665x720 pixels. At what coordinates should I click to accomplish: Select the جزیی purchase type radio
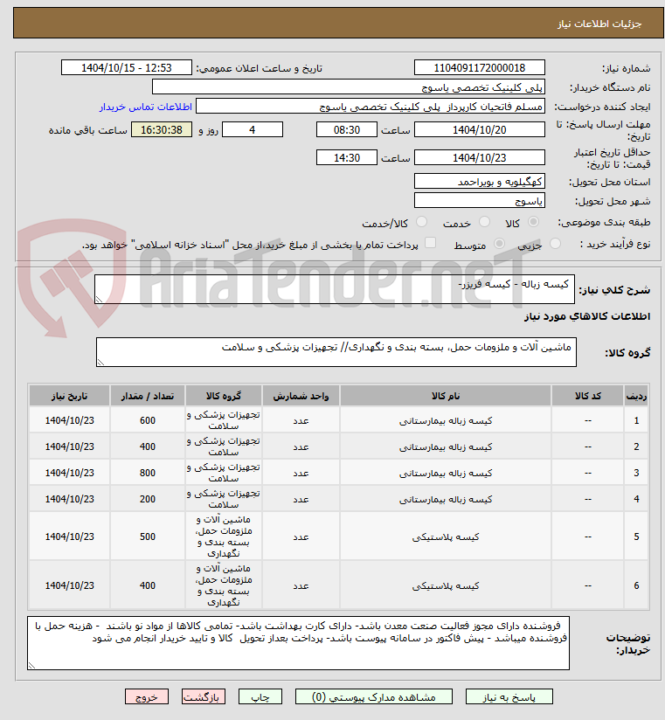555,244
